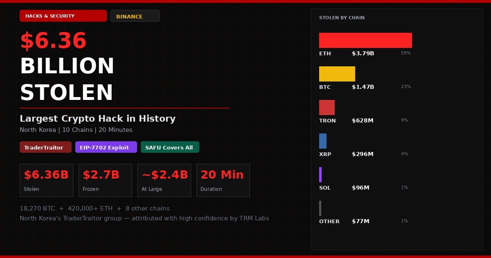Click the ~$2.4B At Large stat card
This screenshot has width=491, height=258.
(164, 180)
